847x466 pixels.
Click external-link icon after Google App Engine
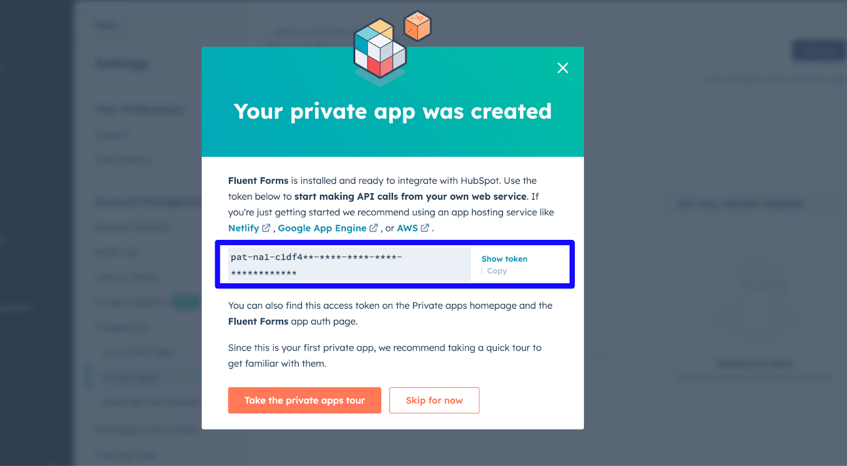(374, 228)
